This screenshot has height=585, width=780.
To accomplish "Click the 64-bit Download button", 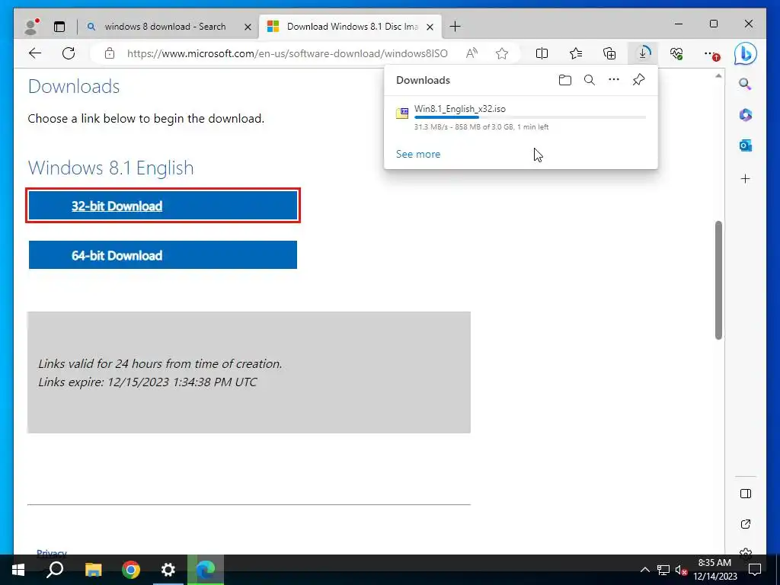I will [x=163, y=254].
